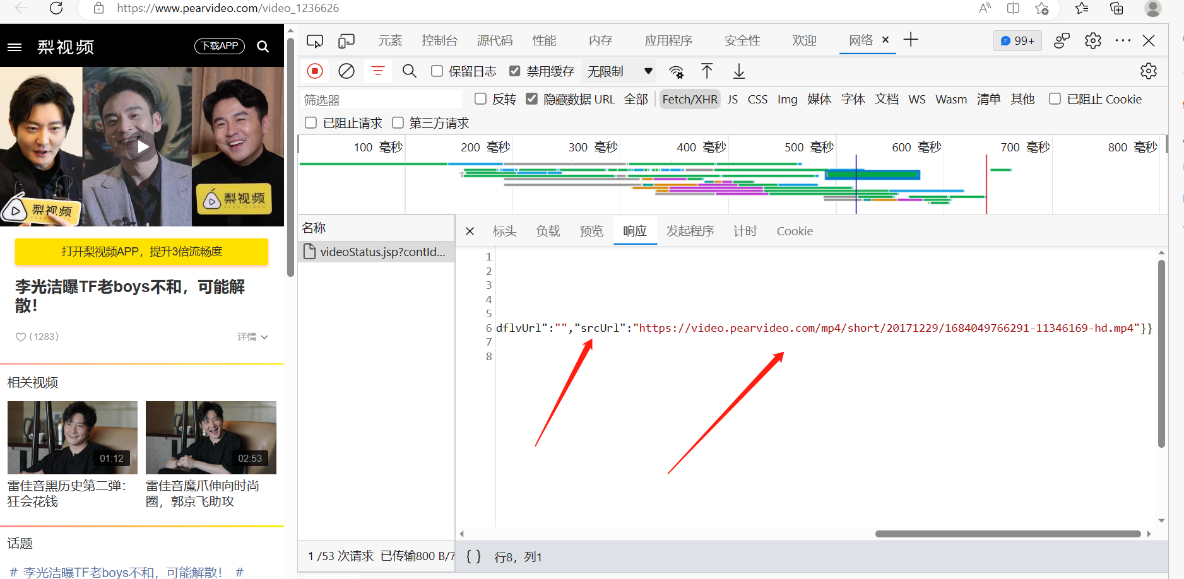Open network search magnifier

(x=410, y=71)
